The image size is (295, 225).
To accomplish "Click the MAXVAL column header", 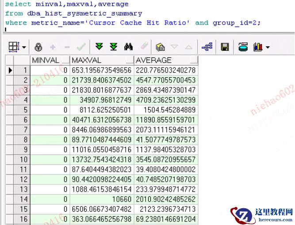I will [101, 60].
